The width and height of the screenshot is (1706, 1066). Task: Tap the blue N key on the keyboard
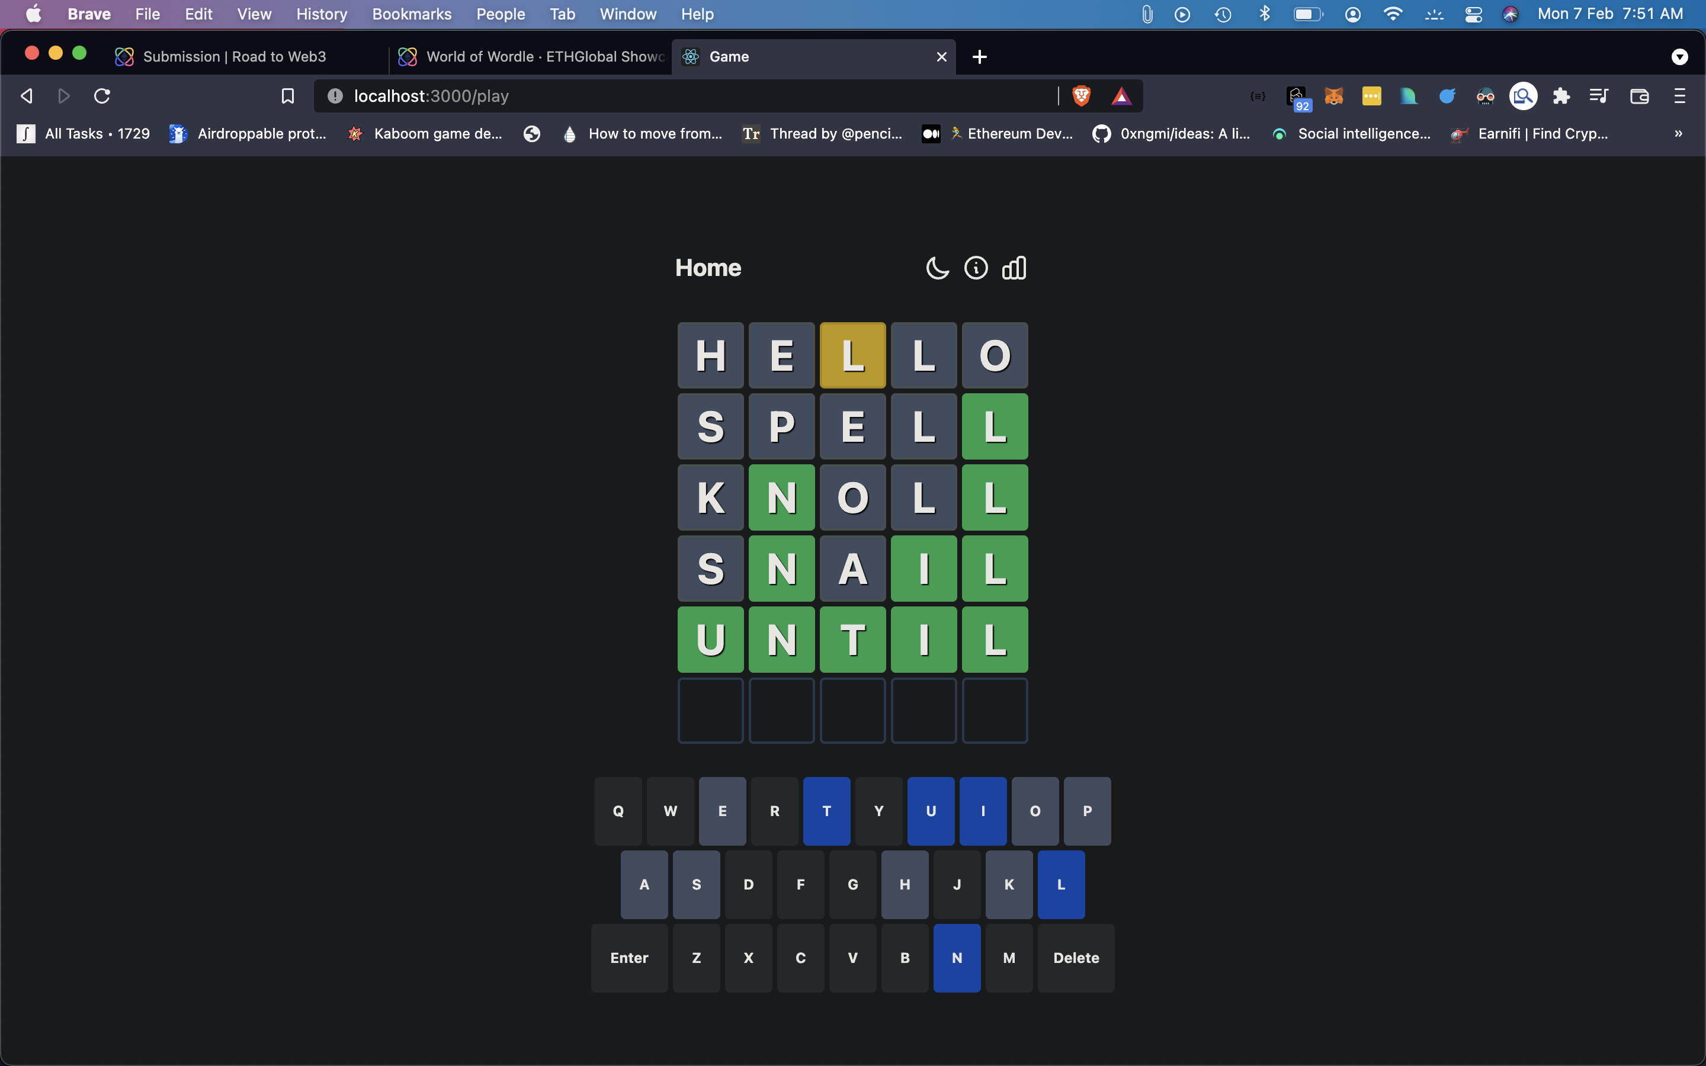(x=957, y=958)
